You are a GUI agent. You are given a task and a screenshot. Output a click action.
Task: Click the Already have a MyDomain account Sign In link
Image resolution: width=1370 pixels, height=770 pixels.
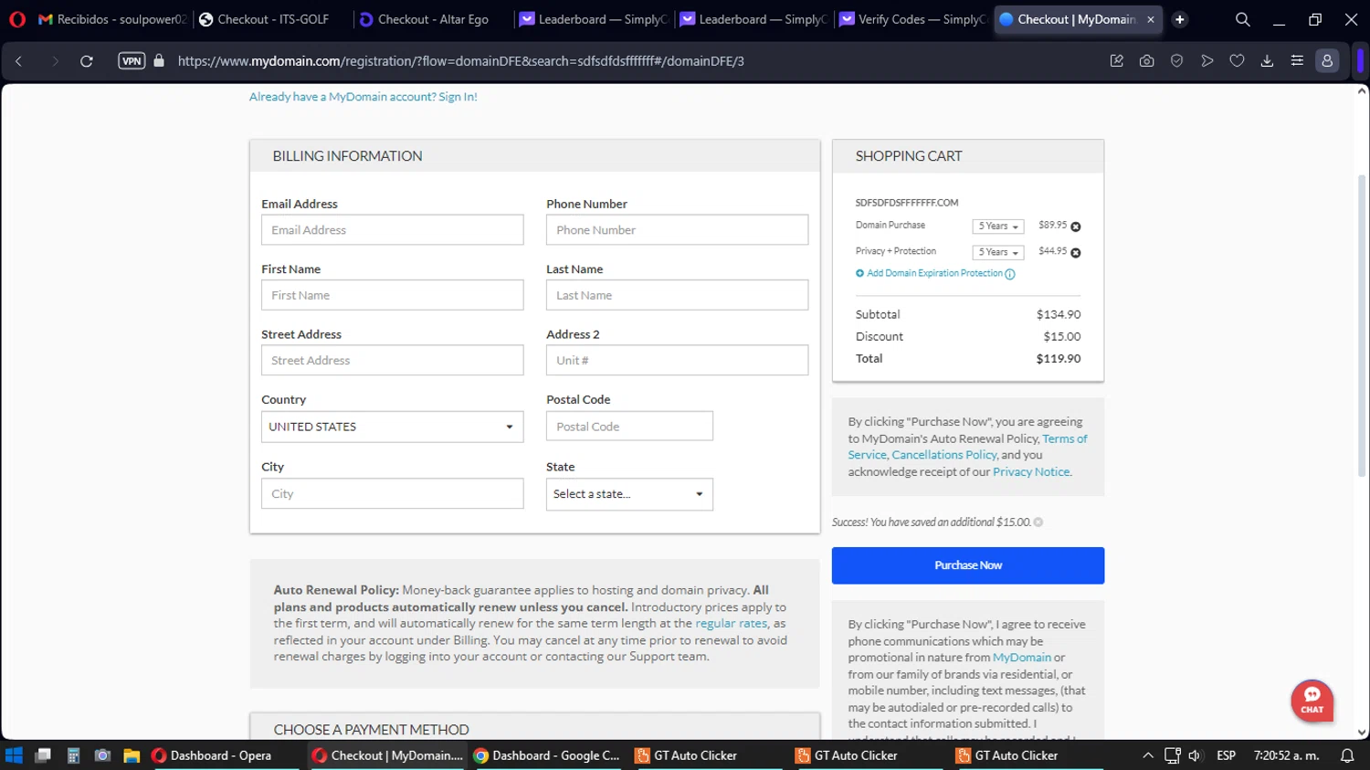(x=364, y=97)
